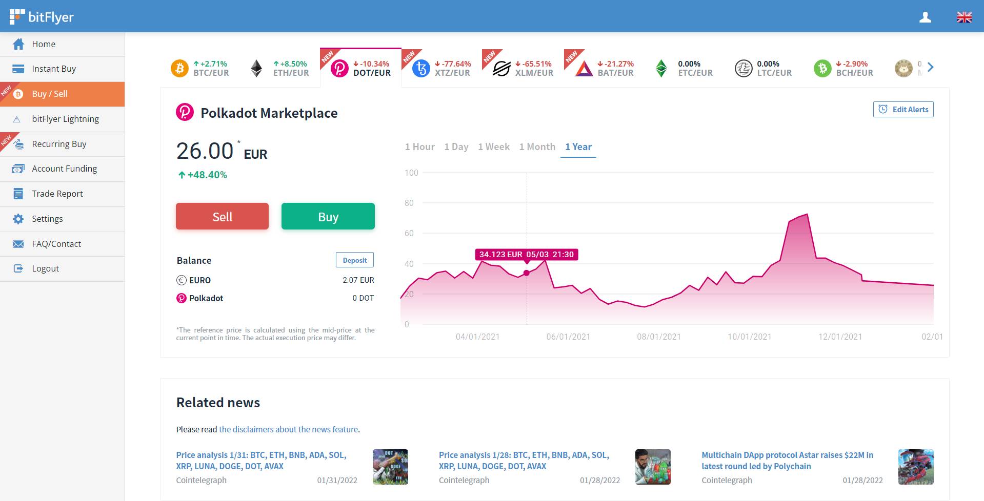Click the Deposit button
Screen dimensions: 984x501
point(355,260)
